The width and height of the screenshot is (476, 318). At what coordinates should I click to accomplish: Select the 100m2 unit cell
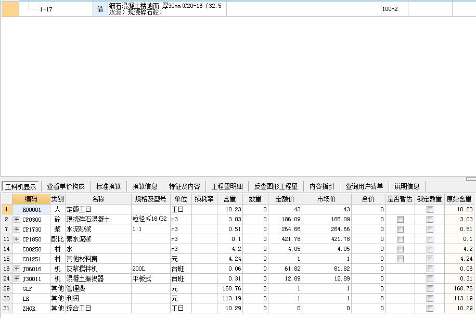394,9
